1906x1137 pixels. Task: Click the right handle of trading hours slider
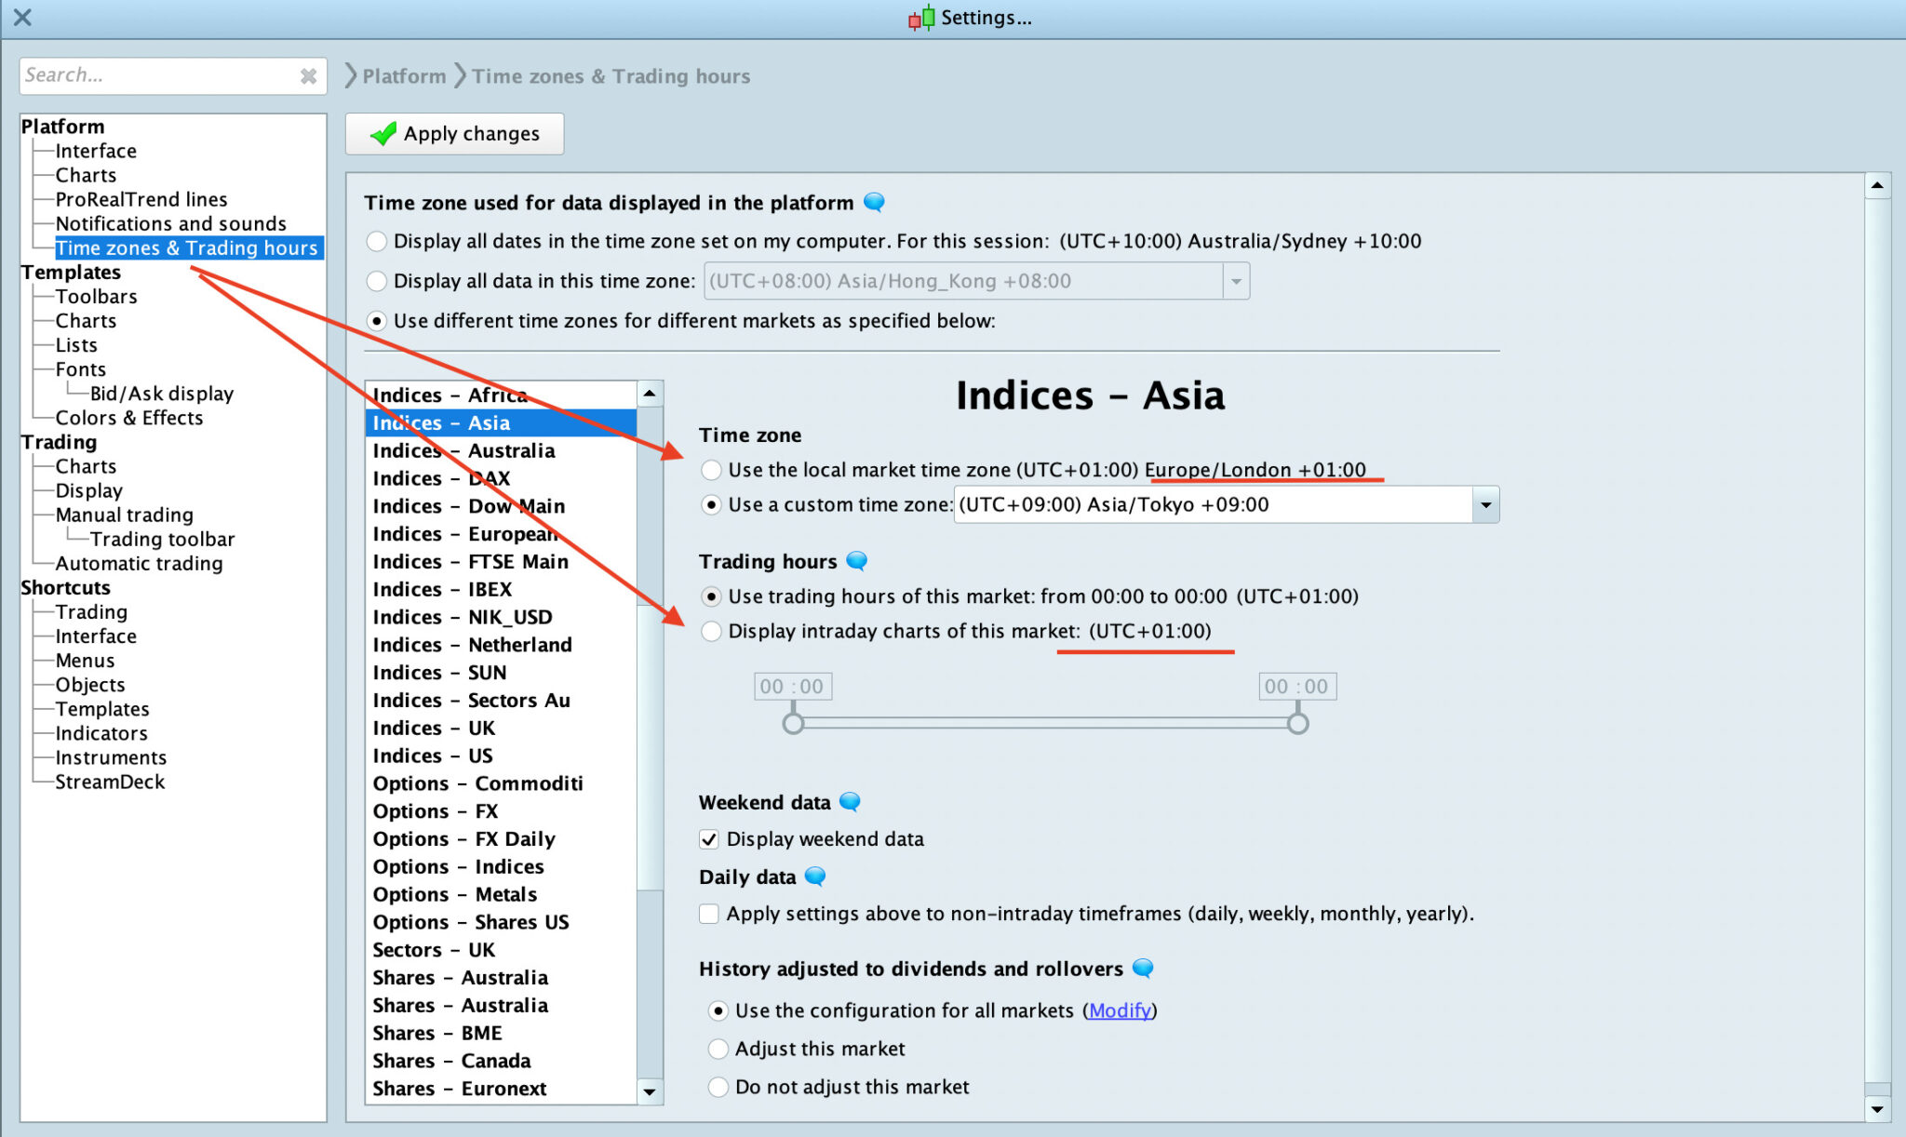tap(1297, 723)
